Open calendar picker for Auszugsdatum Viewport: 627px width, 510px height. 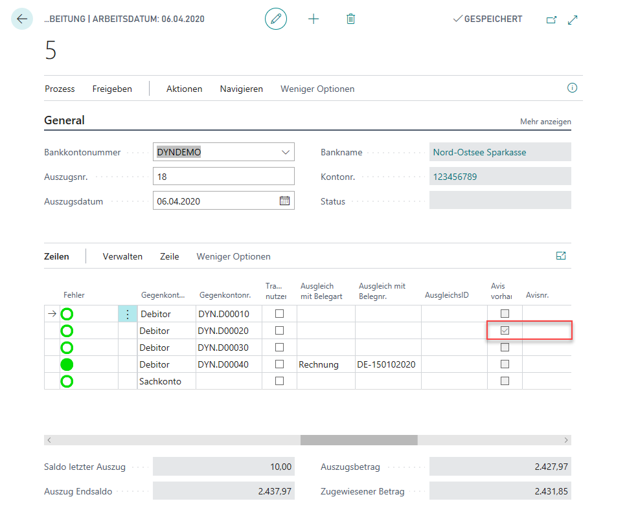[284, 201]
